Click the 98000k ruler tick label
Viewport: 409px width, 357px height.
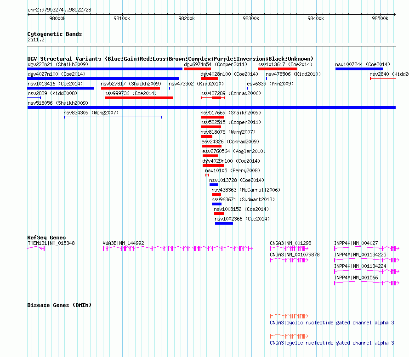point(57,18)
